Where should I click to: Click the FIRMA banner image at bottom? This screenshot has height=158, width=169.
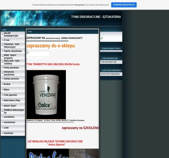pyautogui.click(x=63, y=153)
